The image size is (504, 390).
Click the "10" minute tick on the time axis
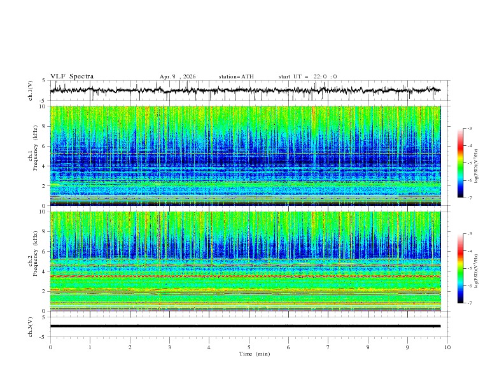(x=447, y=347)
